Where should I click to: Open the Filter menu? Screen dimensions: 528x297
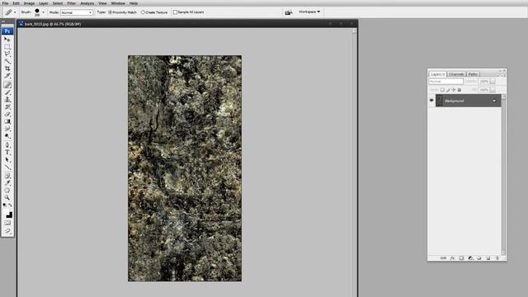pos(72,3)
